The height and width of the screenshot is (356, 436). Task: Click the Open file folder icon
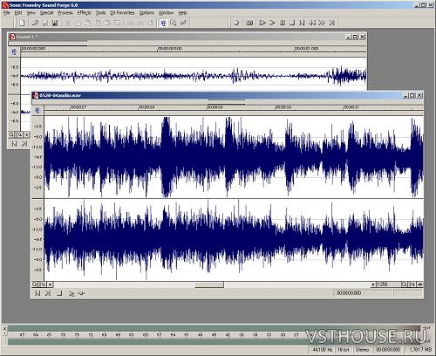(x=35, y=23)
